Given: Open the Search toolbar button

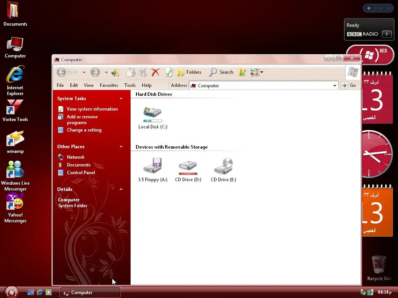Looking at the screenshot, I should click(221, 73).
